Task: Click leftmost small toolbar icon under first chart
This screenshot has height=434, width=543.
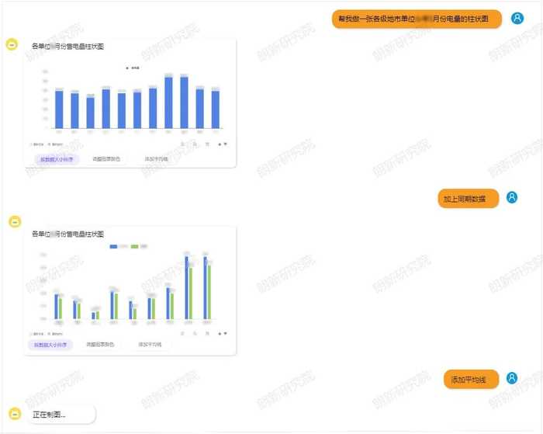Action: click(x=184, y=144)
